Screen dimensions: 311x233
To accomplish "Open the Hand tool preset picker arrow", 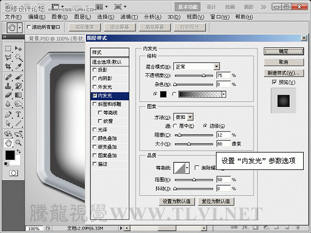I will pos(20,28).
